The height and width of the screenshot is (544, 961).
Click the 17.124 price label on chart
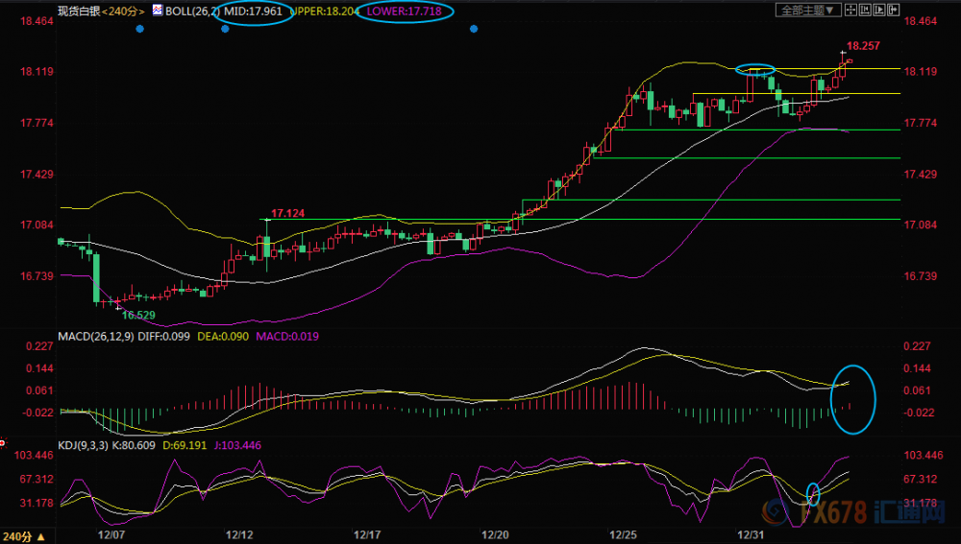coord(287,214)
